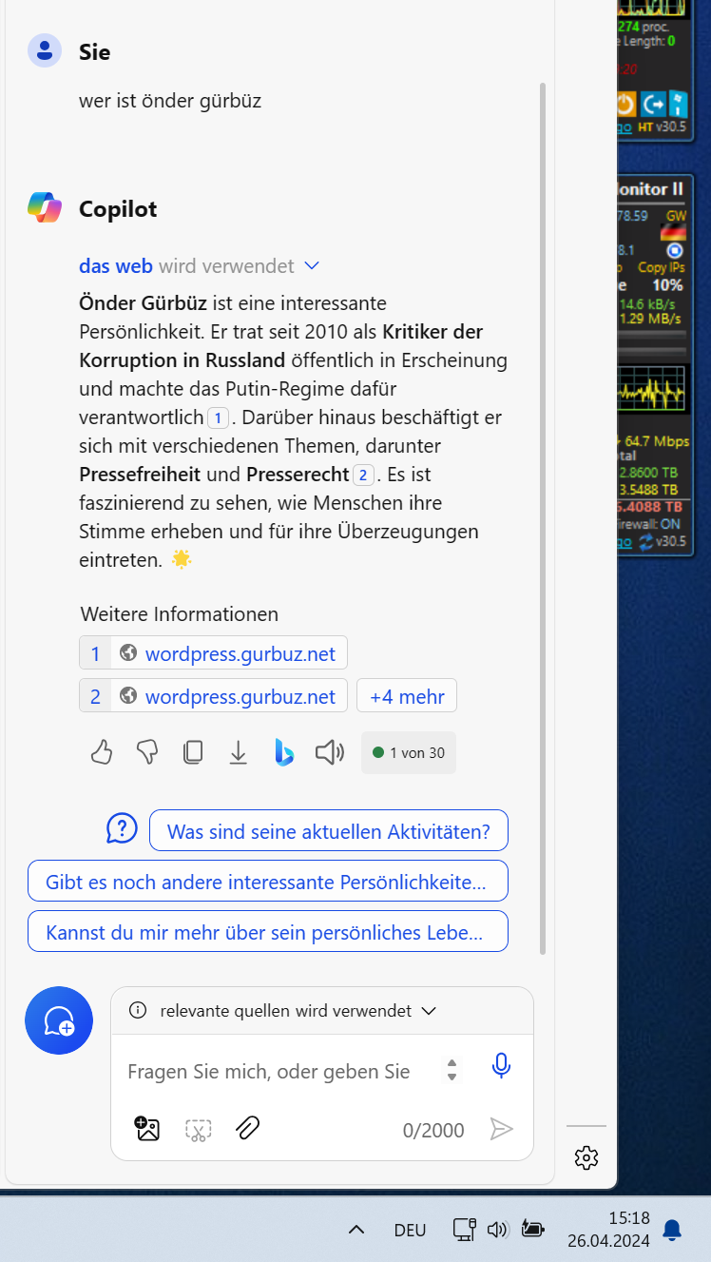Read the answer aloud with speaker icon
Image resolution: width=711 pixels, height=1262 pixels.
(329, 753)
